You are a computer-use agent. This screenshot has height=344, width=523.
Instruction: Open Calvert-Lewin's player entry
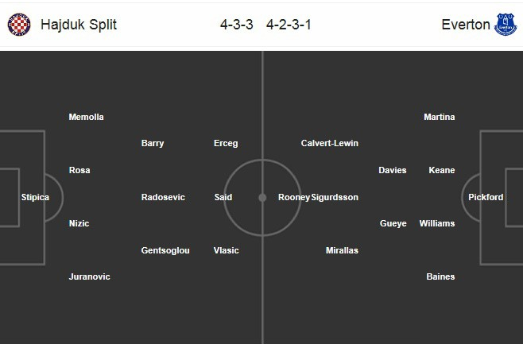330,143
